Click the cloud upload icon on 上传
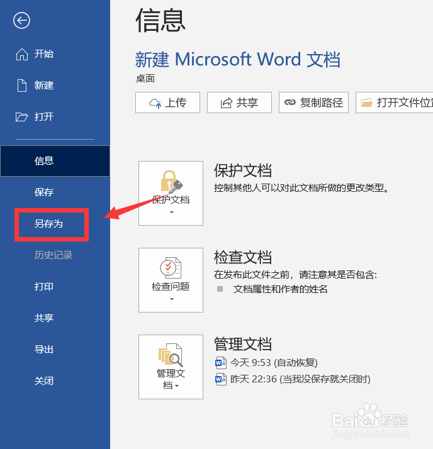Image resolution: width=433 pixels, height=449 pixels. coord(155,103)
